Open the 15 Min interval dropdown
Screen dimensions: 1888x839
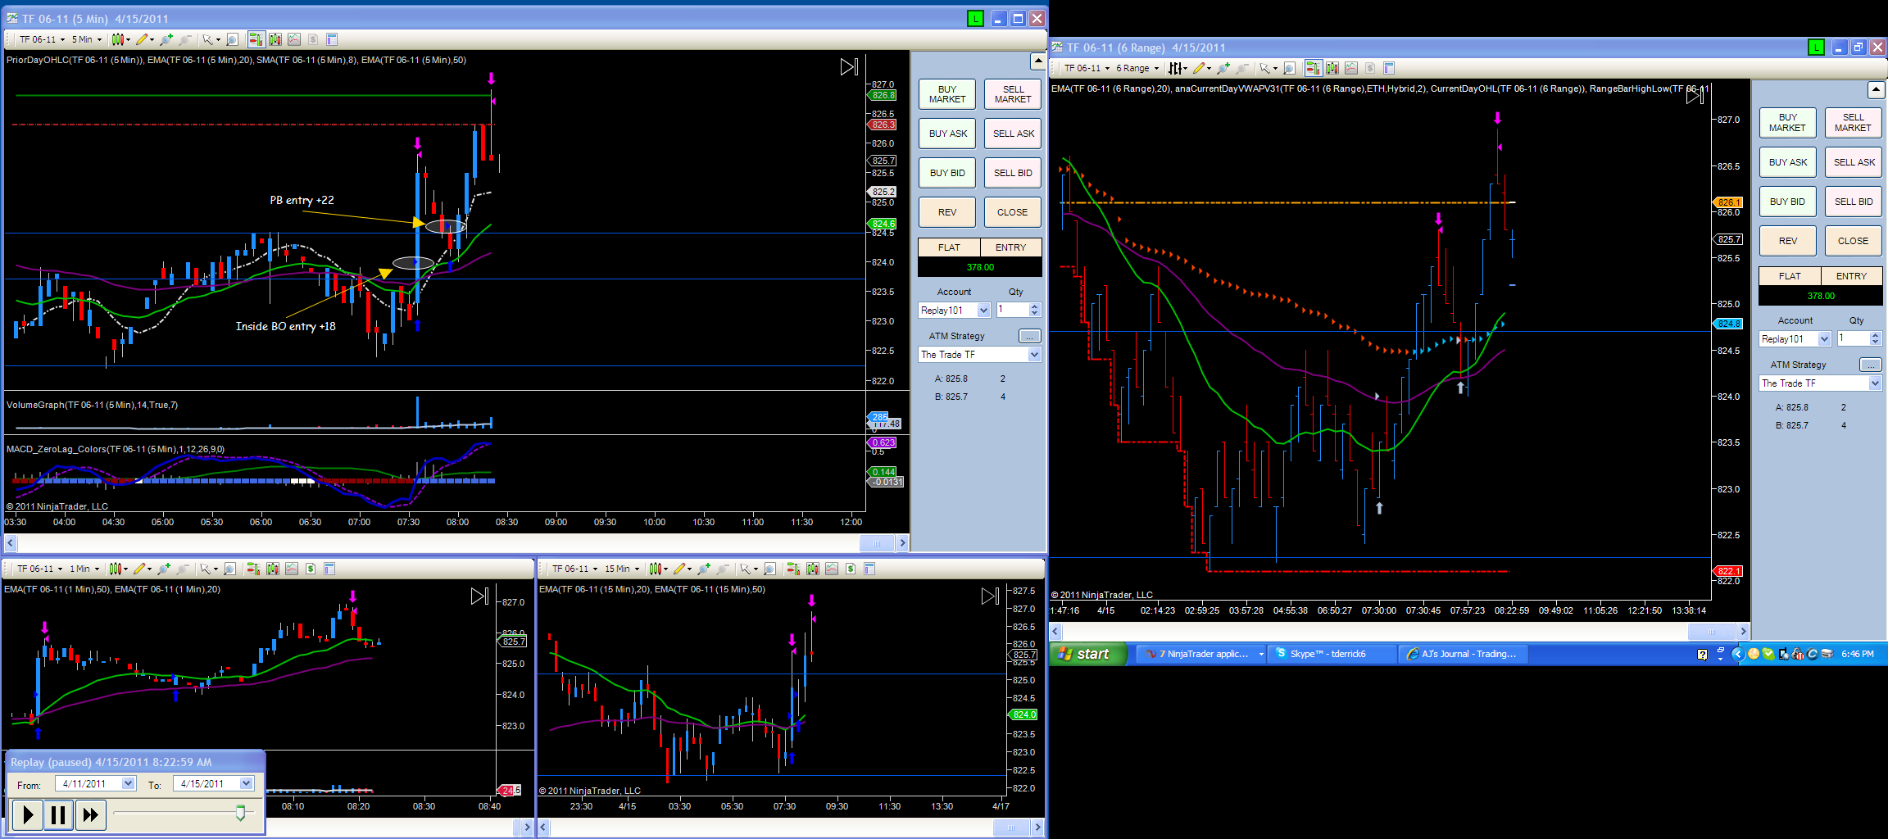622,569
